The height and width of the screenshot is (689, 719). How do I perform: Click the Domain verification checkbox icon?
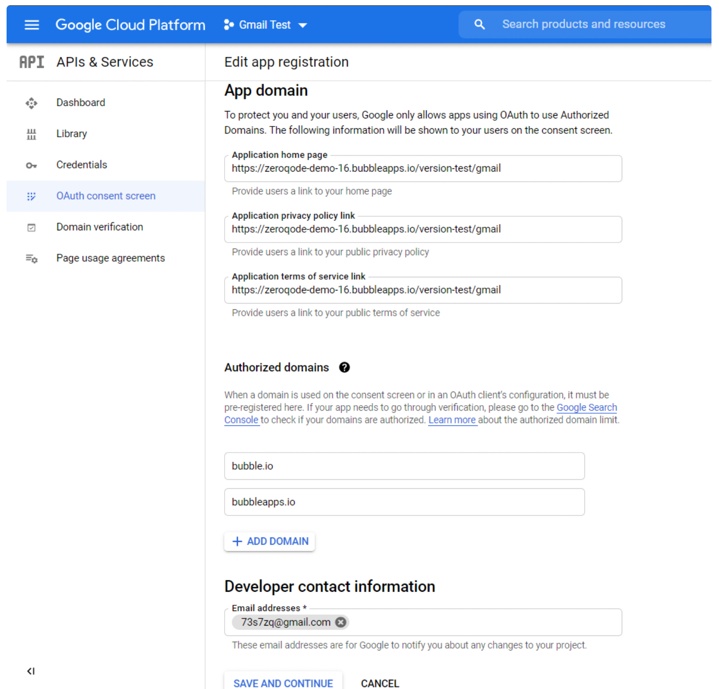[31, 227]
